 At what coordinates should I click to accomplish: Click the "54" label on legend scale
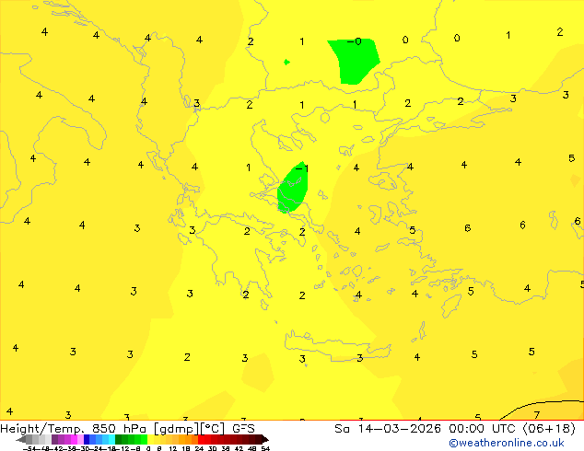click(x=265, y=448)
